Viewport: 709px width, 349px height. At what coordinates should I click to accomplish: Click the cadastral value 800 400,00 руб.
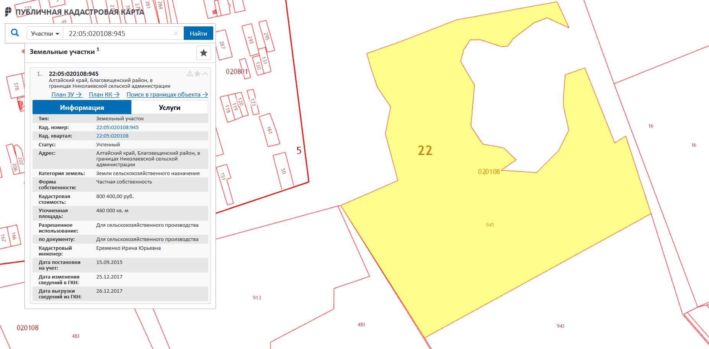(115, 197)
